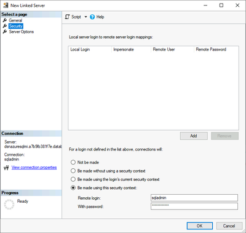Click the Remote login input field
Screen dimensions: 246x233
pyautogui.click(x=194, y=198)
